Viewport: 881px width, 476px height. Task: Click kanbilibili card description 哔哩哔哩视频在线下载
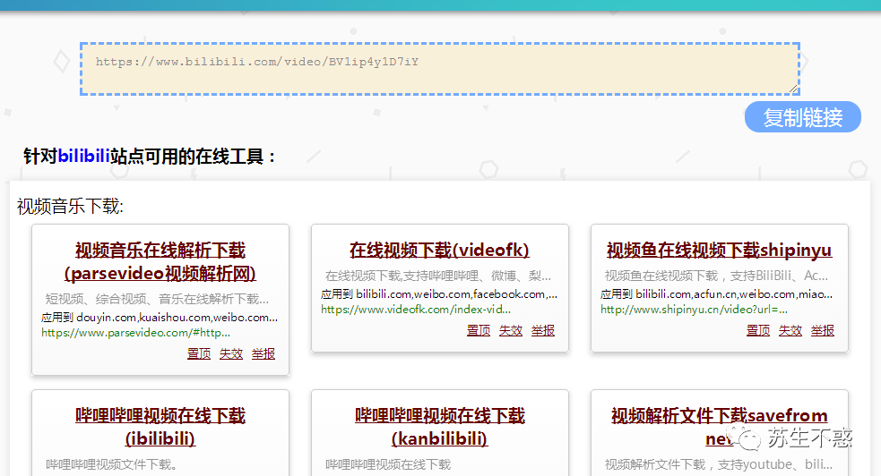[x=388, y=464]
